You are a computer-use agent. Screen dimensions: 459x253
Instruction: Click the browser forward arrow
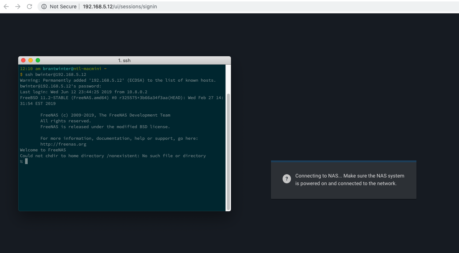pos(18,7)
